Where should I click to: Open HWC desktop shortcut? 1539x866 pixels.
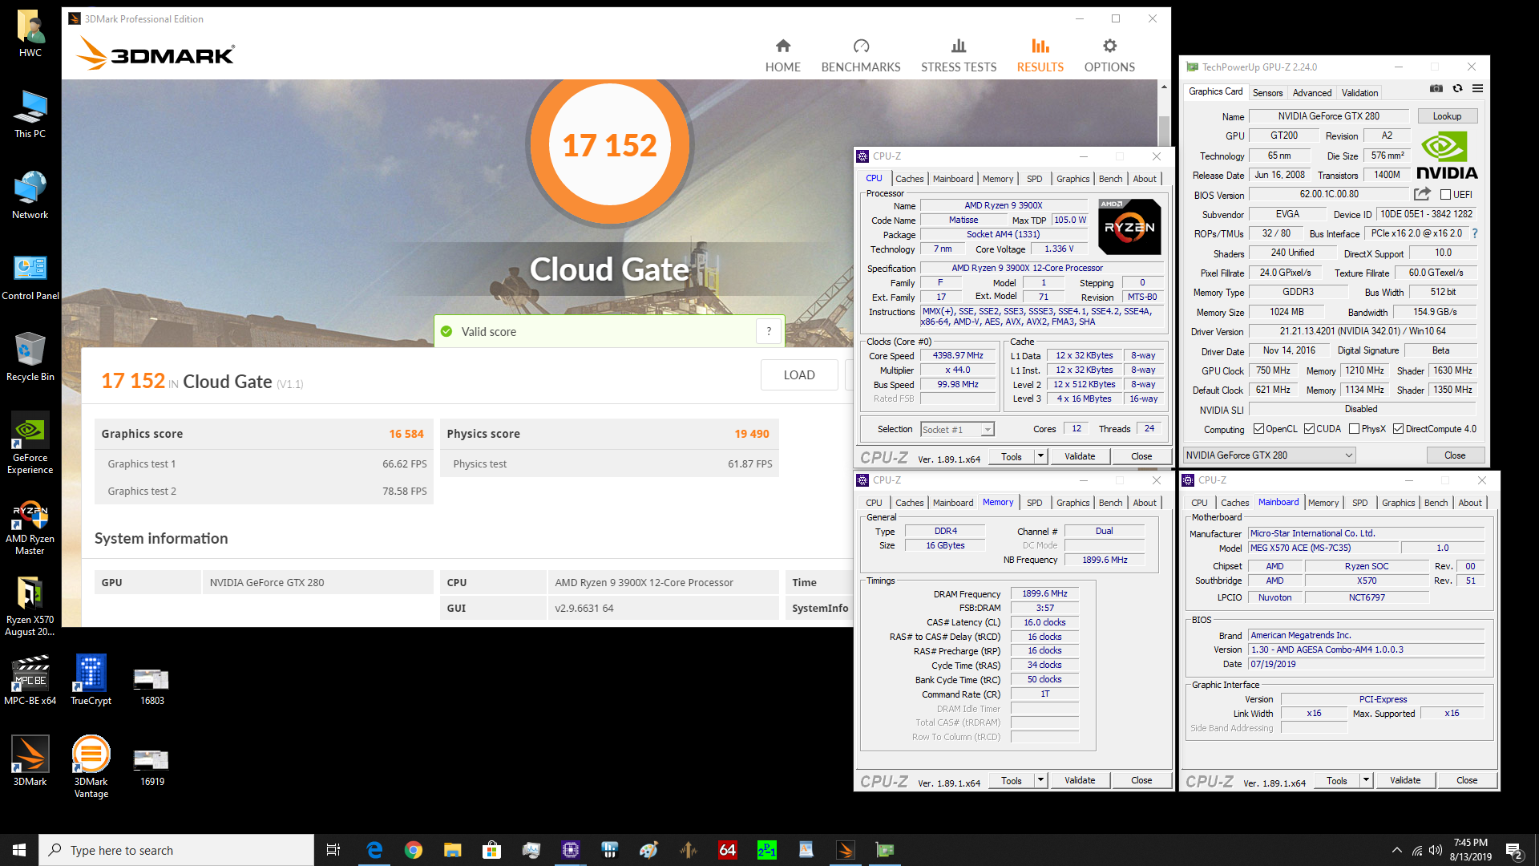[x=30, y=34]
